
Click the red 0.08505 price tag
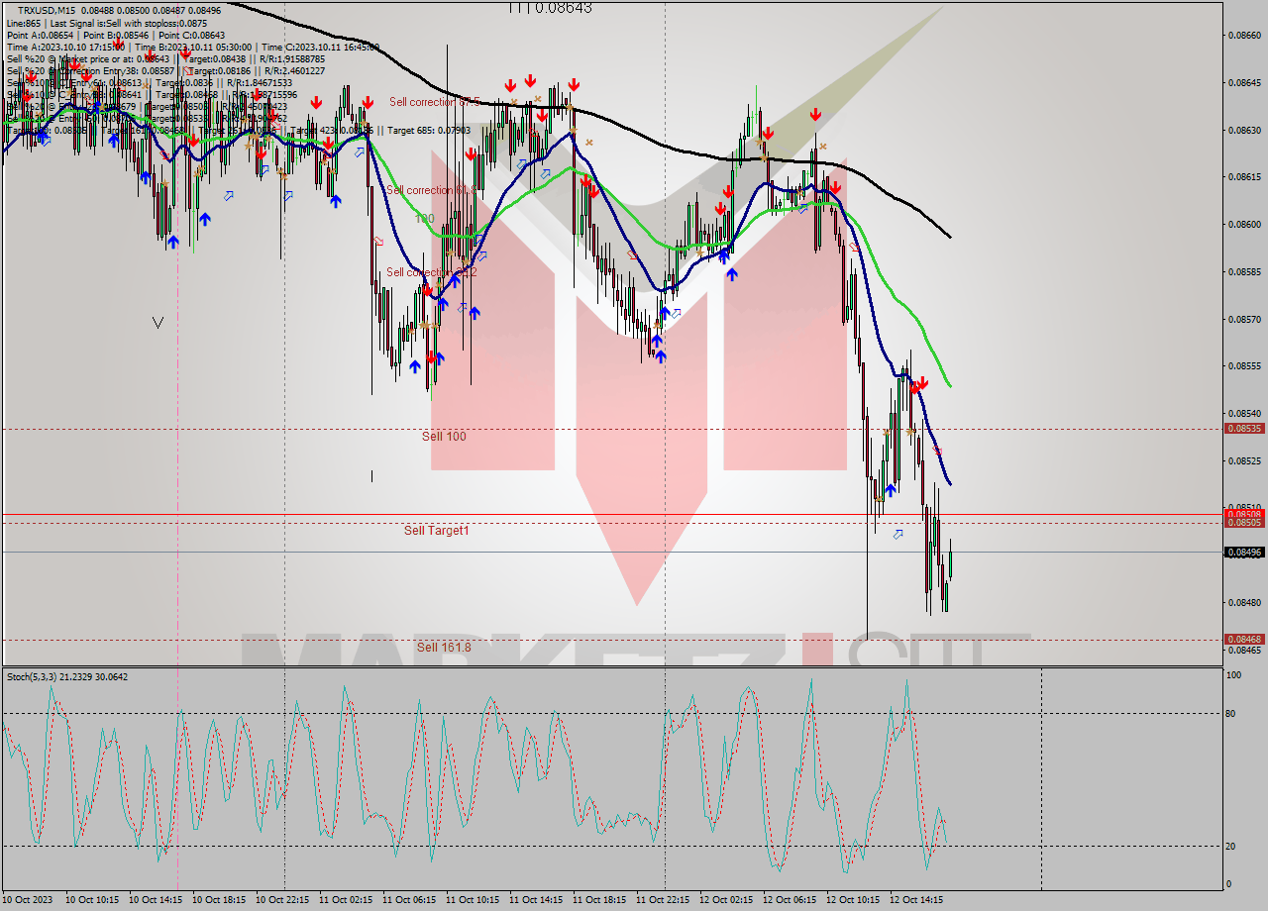[1244, 523]
